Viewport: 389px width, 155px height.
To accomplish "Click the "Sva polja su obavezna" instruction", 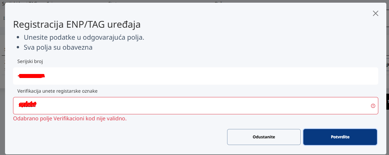I will pos(58,47).
